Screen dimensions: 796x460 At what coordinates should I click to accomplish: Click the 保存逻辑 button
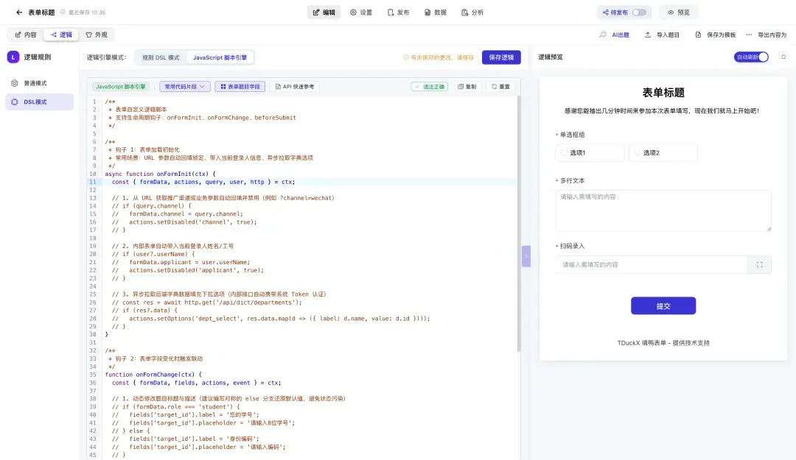pos(501,57)
